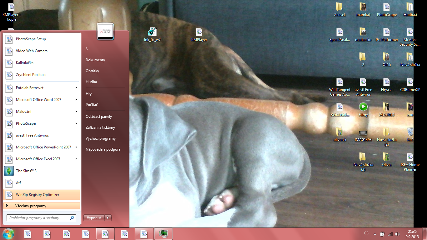Viewport: 427px width, 240px height.
Task: Open Ovládací panely in the Start menu
Action: pyautogui.click(x=99, y=117)
